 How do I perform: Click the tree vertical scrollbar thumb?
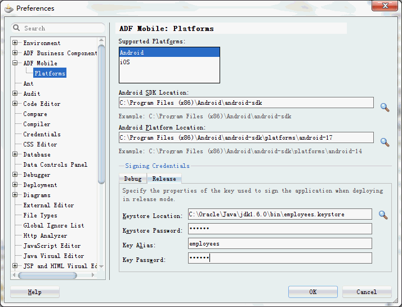101,114
